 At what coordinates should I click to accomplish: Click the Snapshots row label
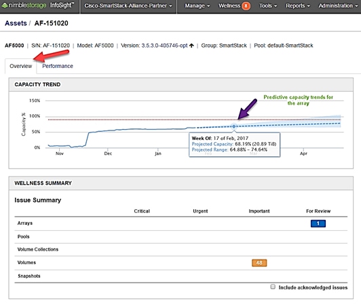click(x=29, y=276)
